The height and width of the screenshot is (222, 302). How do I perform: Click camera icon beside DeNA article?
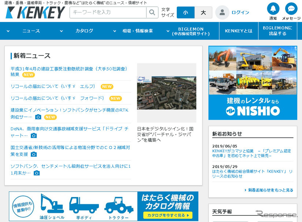34,136
